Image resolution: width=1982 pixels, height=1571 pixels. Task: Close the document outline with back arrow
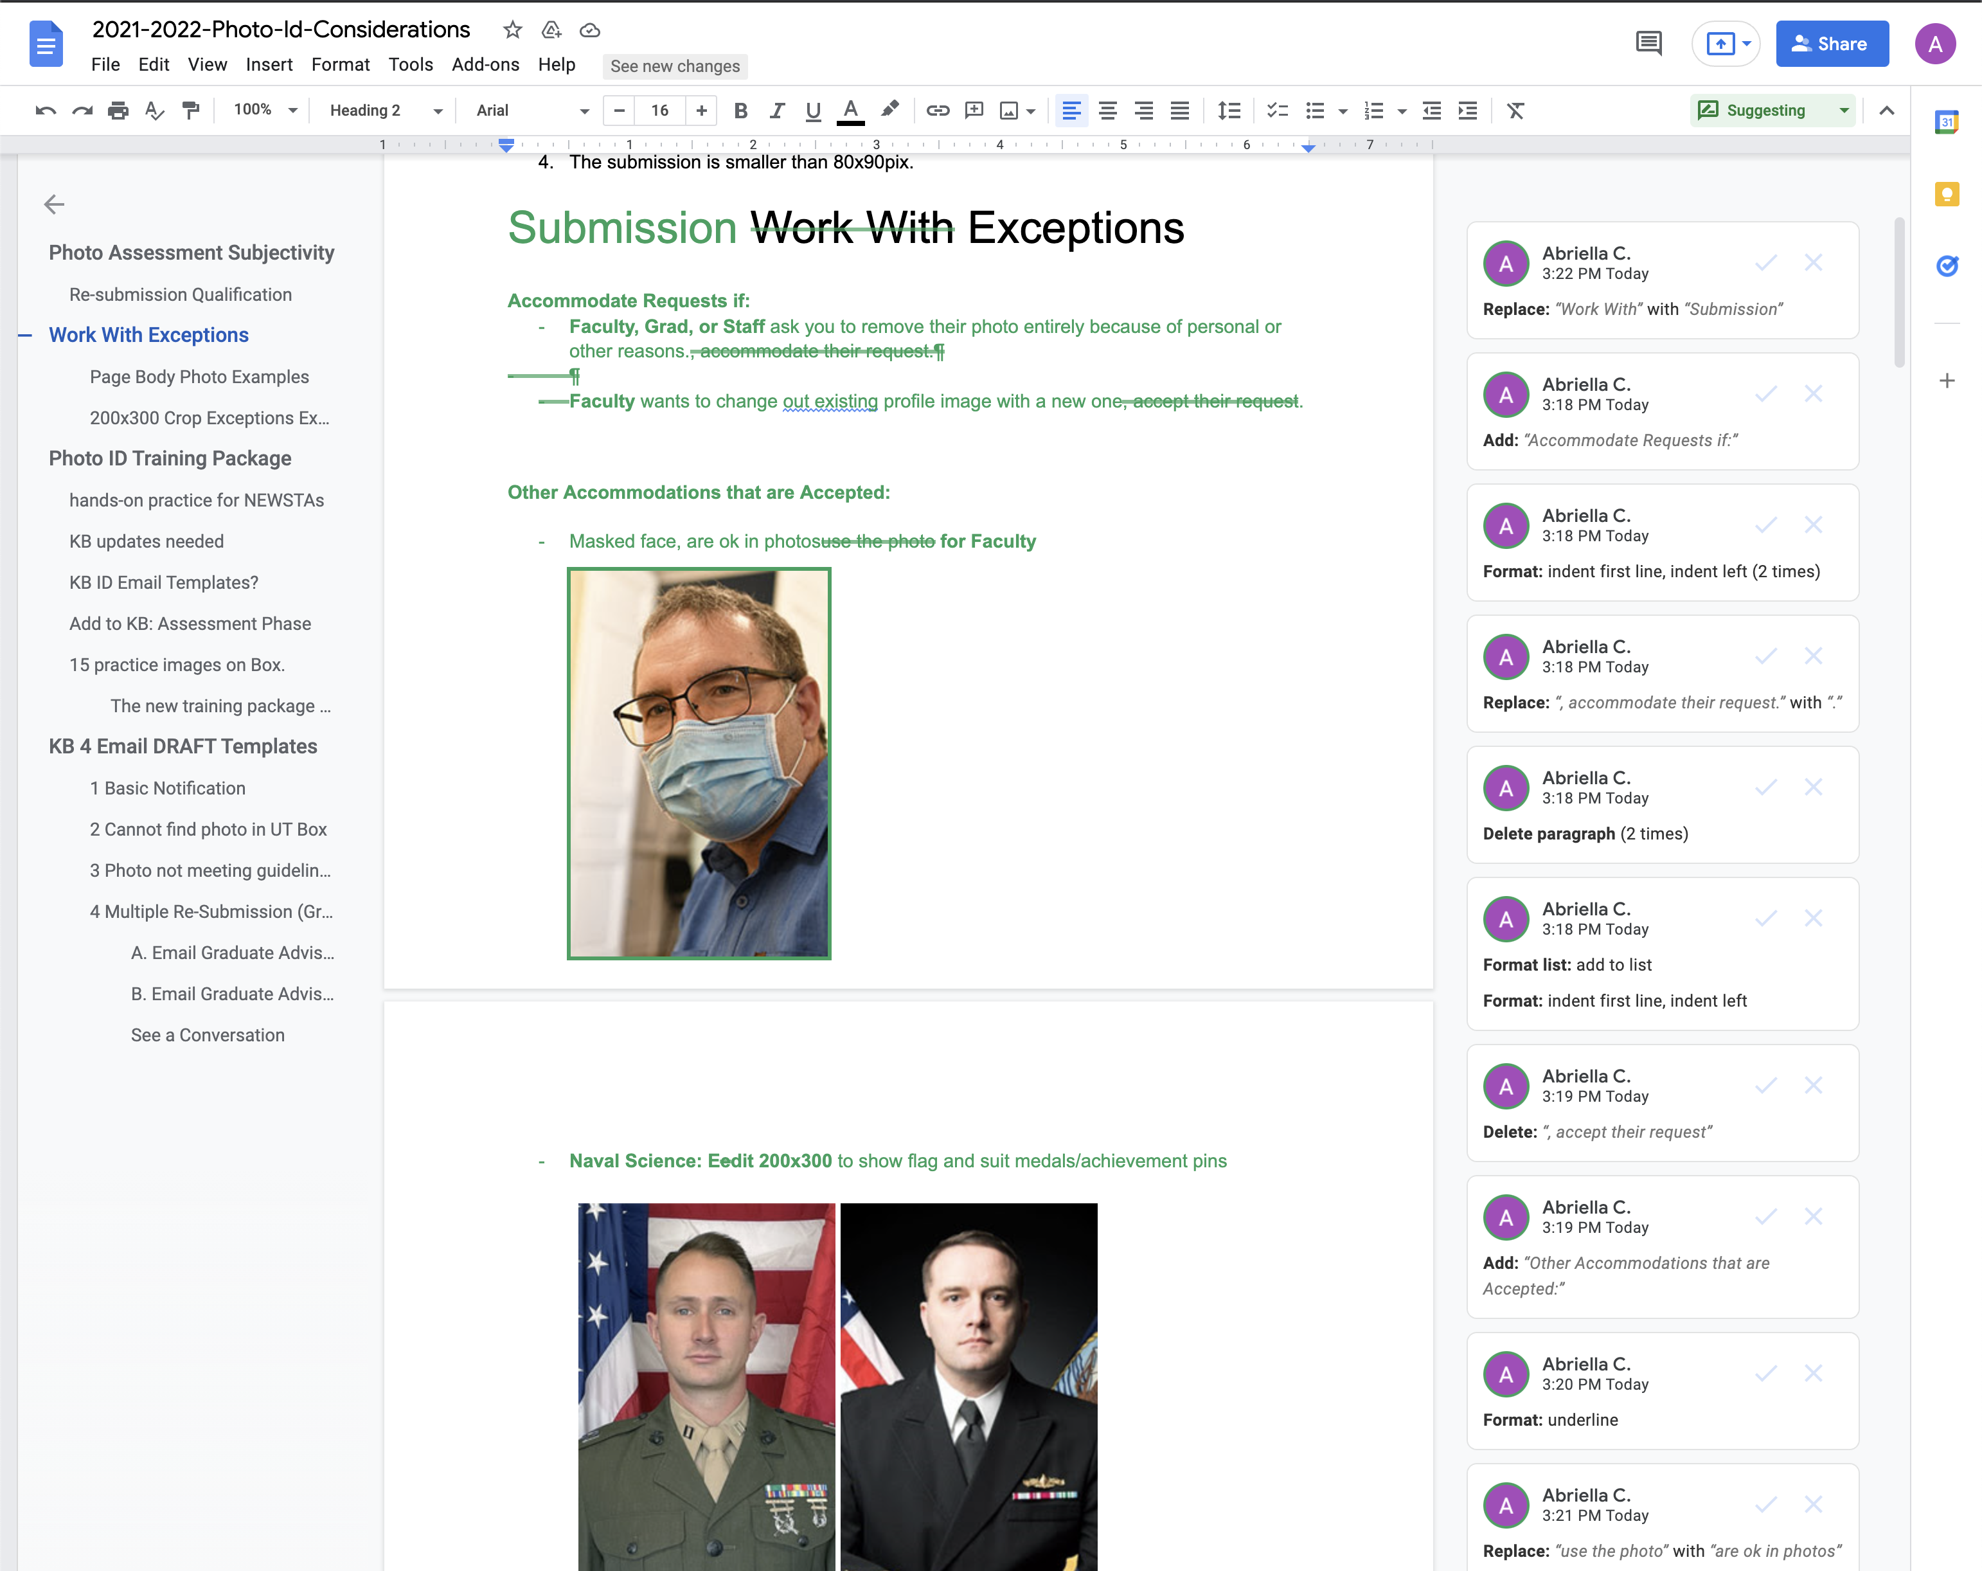[54, 204]
